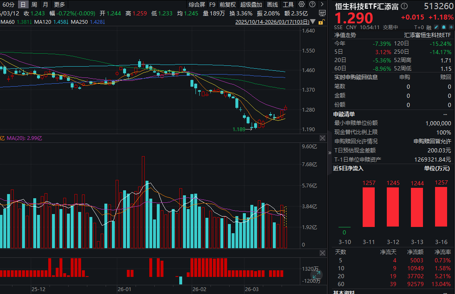Open the 超级叠加 overlay option
455x294 pixels.
[251, 5]
